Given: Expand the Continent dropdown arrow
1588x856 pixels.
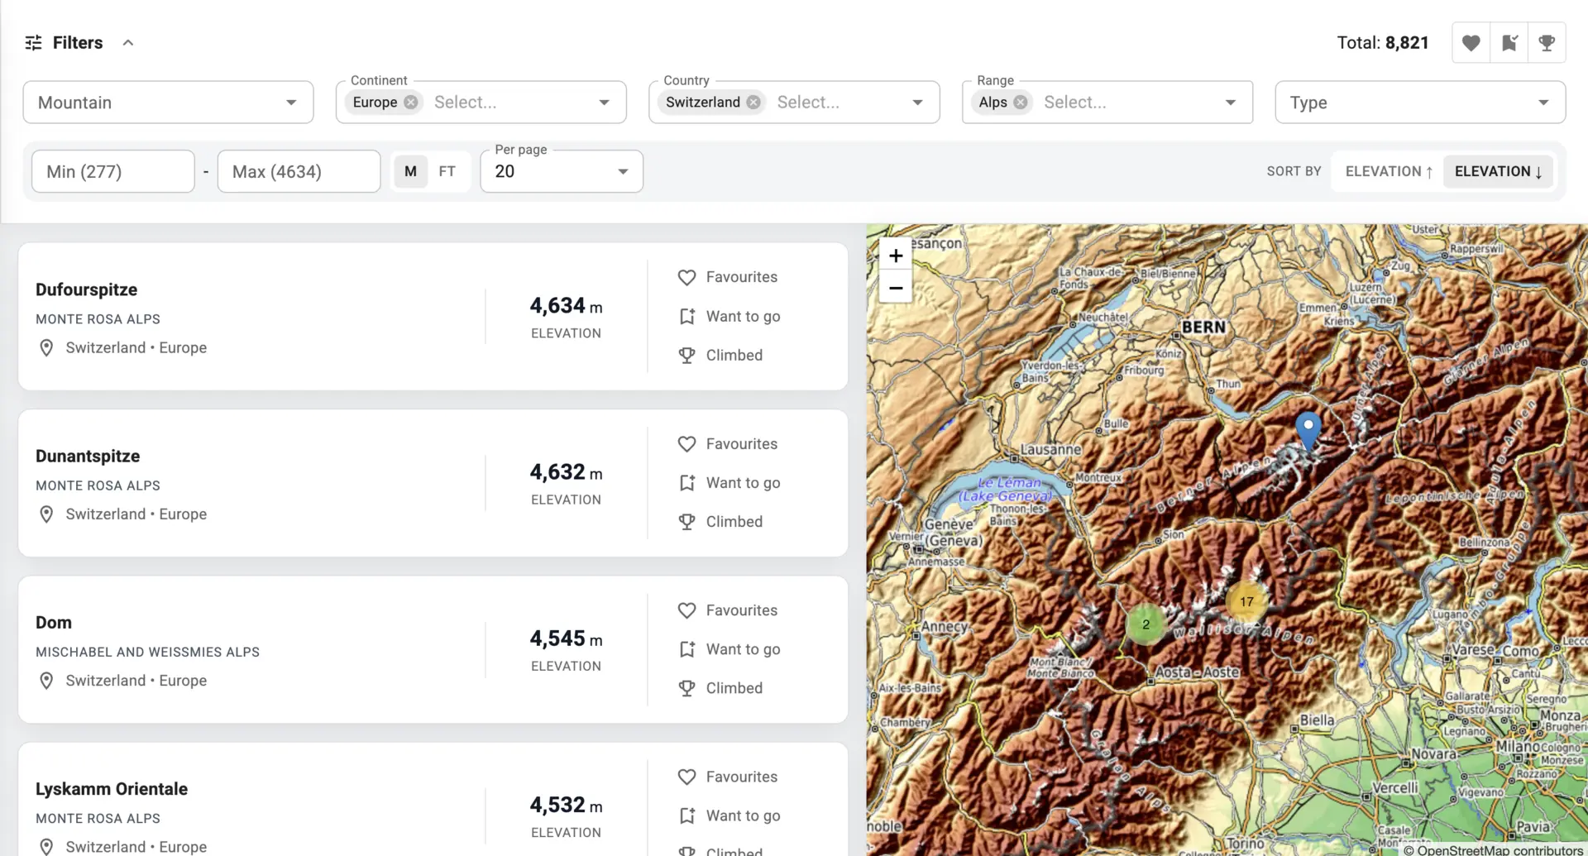Looking at the screenshot, I should tap(605, 103).
